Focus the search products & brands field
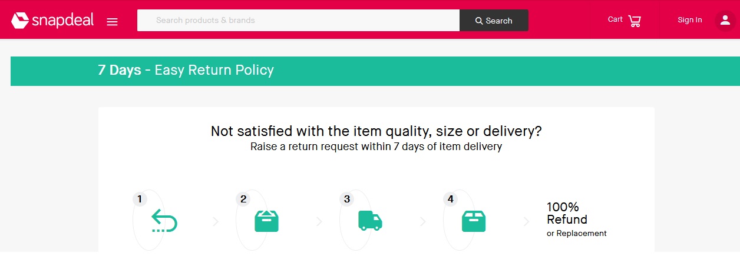Screen dimensions: 740x256 [x=298, y=21]
